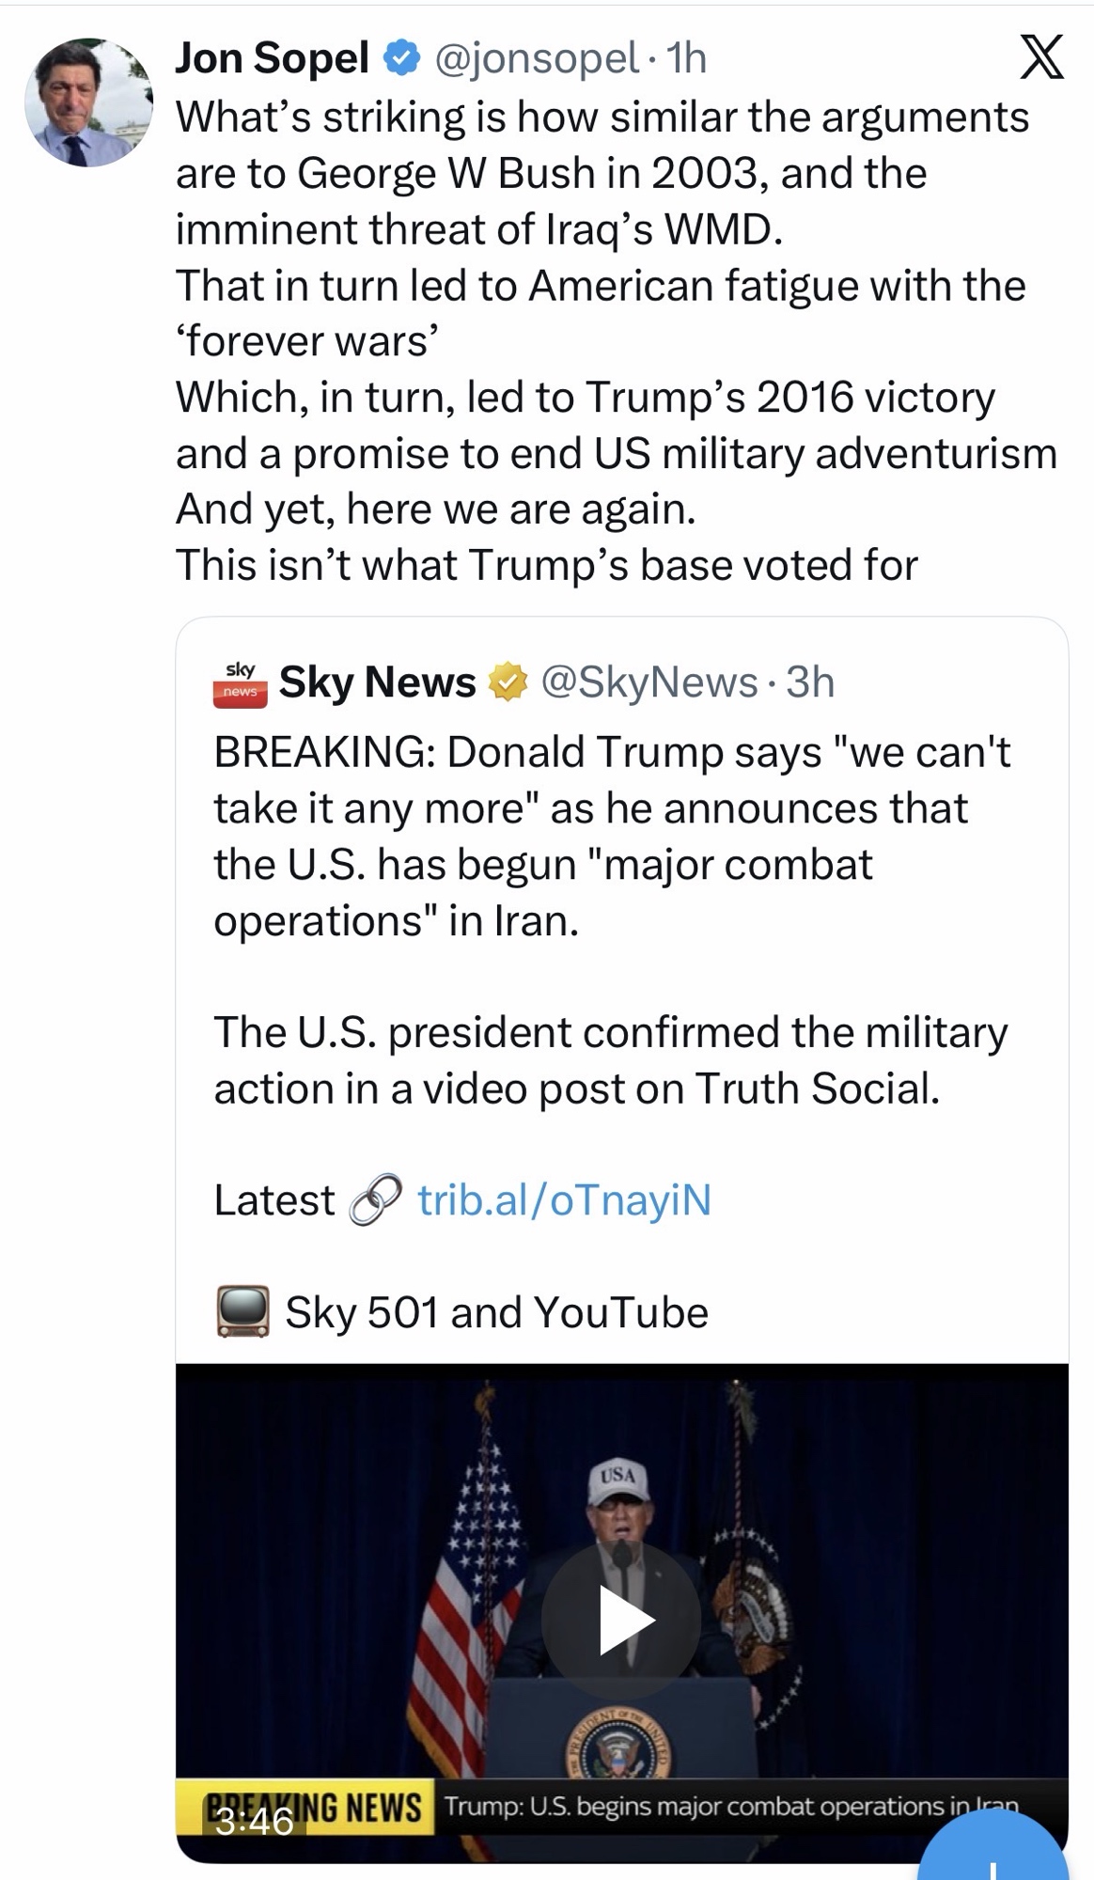Image resolution: width=1094 pixels, height=1880 pixels.
Task: Tap the blue verified badge beside Jon Sopel
Action: pyautogui.click(x=400, y=59)
